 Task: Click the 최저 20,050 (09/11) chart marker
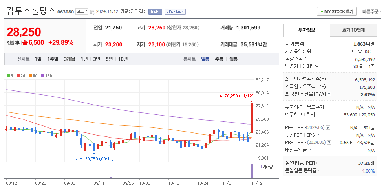pos(94,159)
